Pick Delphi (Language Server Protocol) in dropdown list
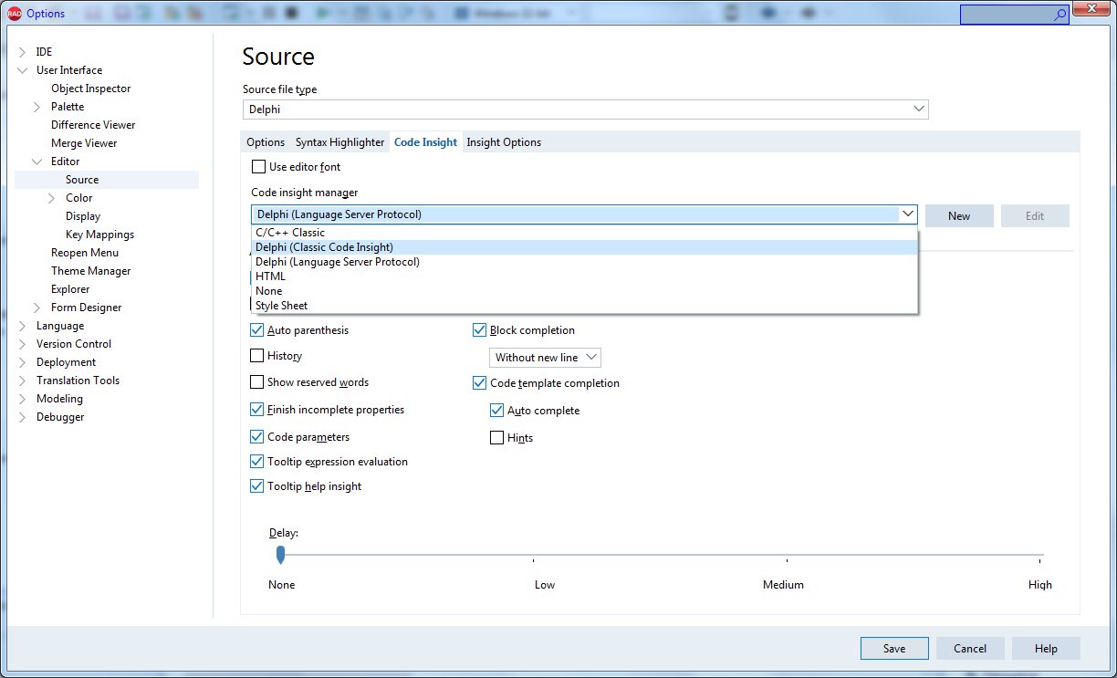 click(584, 262)
